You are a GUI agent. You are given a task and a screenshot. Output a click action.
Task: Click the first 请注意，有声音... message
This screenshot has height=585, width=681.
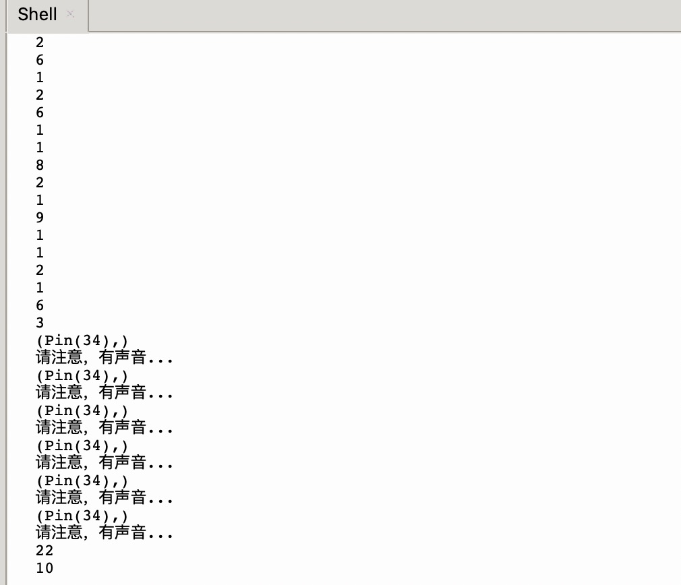point(105,357)
